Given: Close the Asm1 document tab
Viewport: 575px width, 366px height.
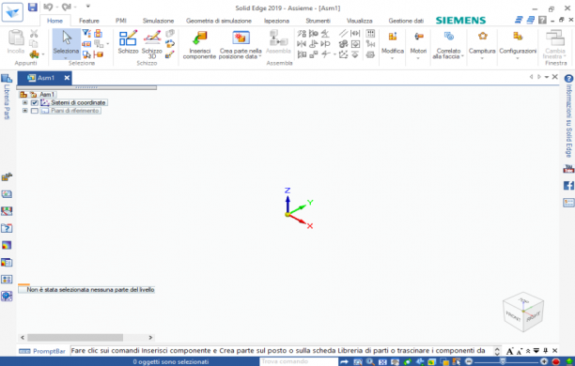Looking at the screenshot, I should (x=67, y=78).
